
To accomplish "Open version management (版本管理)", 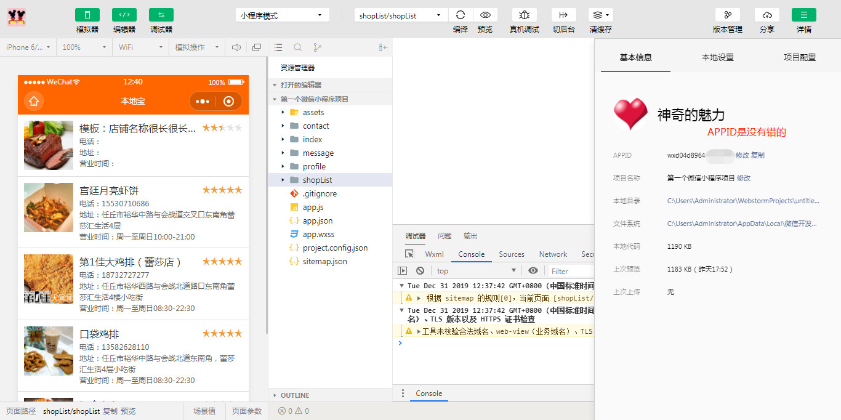I will click(x=728, y=15).
